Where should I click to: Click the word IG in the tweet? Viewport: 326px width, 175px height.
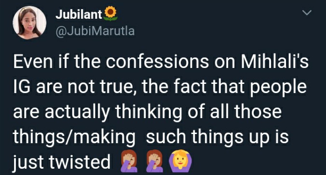(23, 87)
